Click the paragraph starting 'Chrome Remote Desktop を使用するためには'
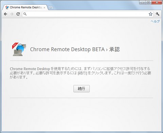Screen dimensions: 163x133 (80, 73)
